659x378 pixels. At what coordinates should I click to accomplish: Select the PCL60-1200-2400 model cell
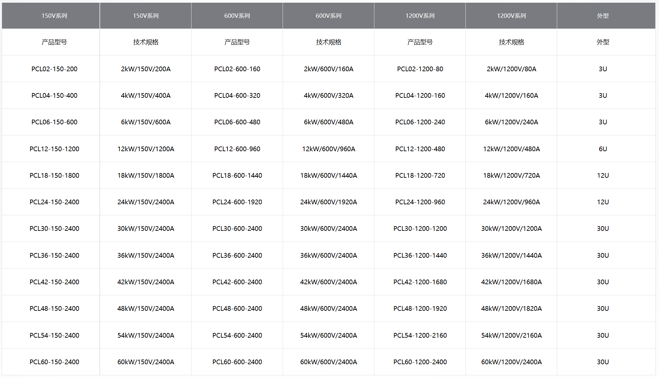(420, 362)
